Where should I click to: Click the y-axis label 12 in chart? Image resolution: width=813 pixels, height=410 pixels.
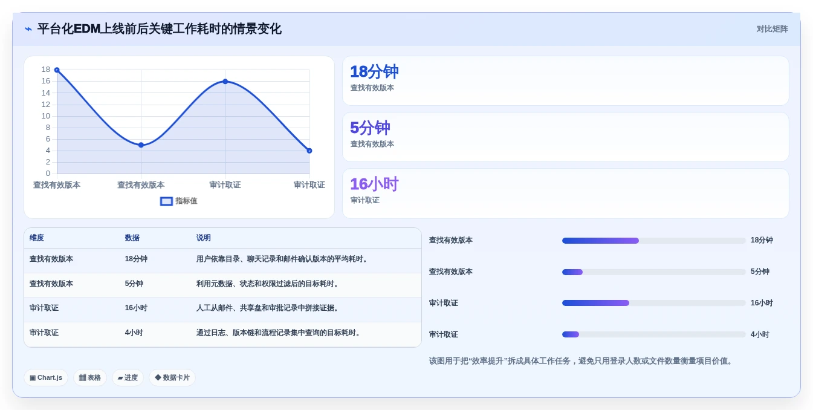tap(46, 105)
